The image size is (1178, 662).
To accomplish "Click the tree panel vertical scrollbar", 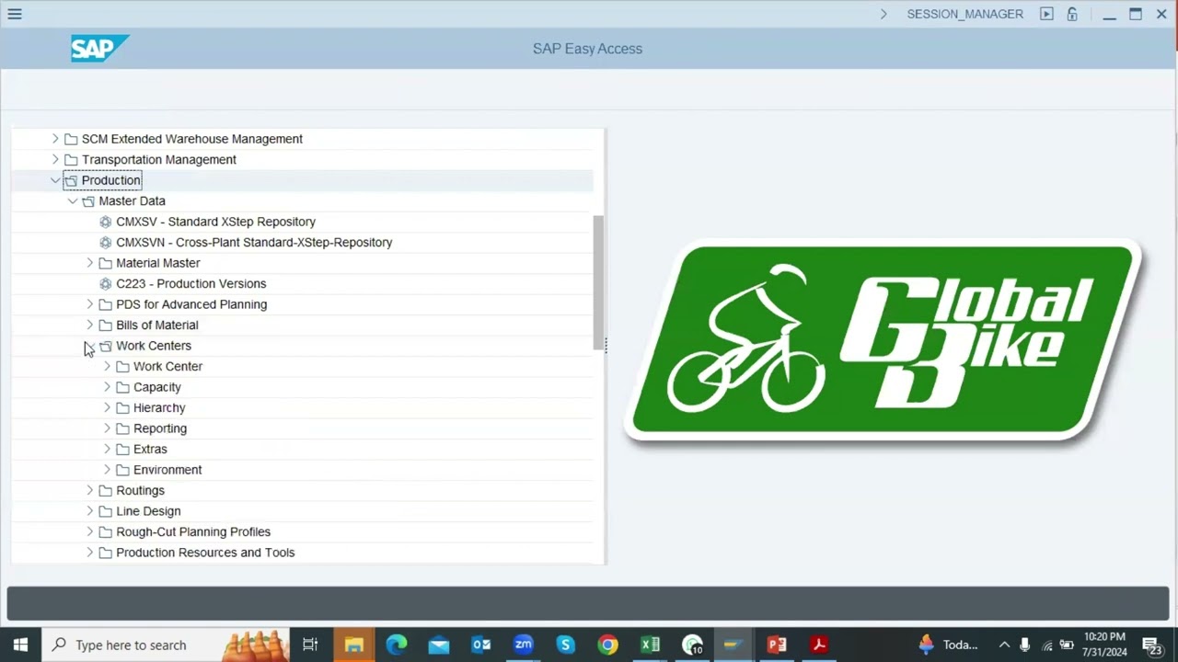I will pyautogui.click(x=598, y=280).
